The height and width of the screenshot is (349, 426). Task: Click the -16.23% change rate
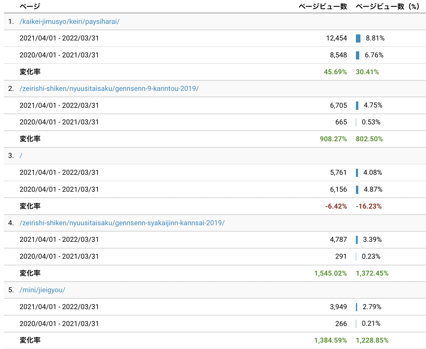pos(369,207)
